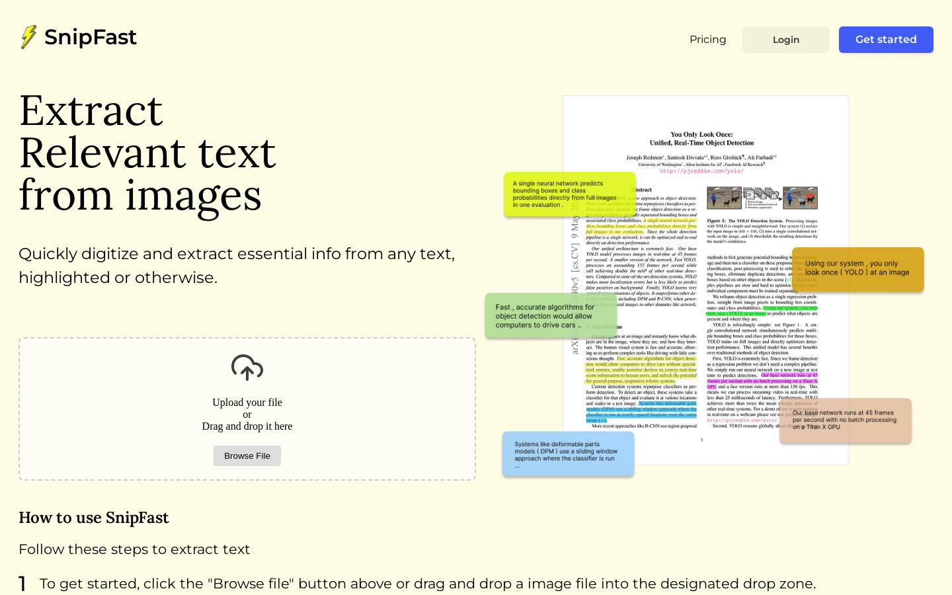
Task: Click the Login button
Action: point(786,40)
